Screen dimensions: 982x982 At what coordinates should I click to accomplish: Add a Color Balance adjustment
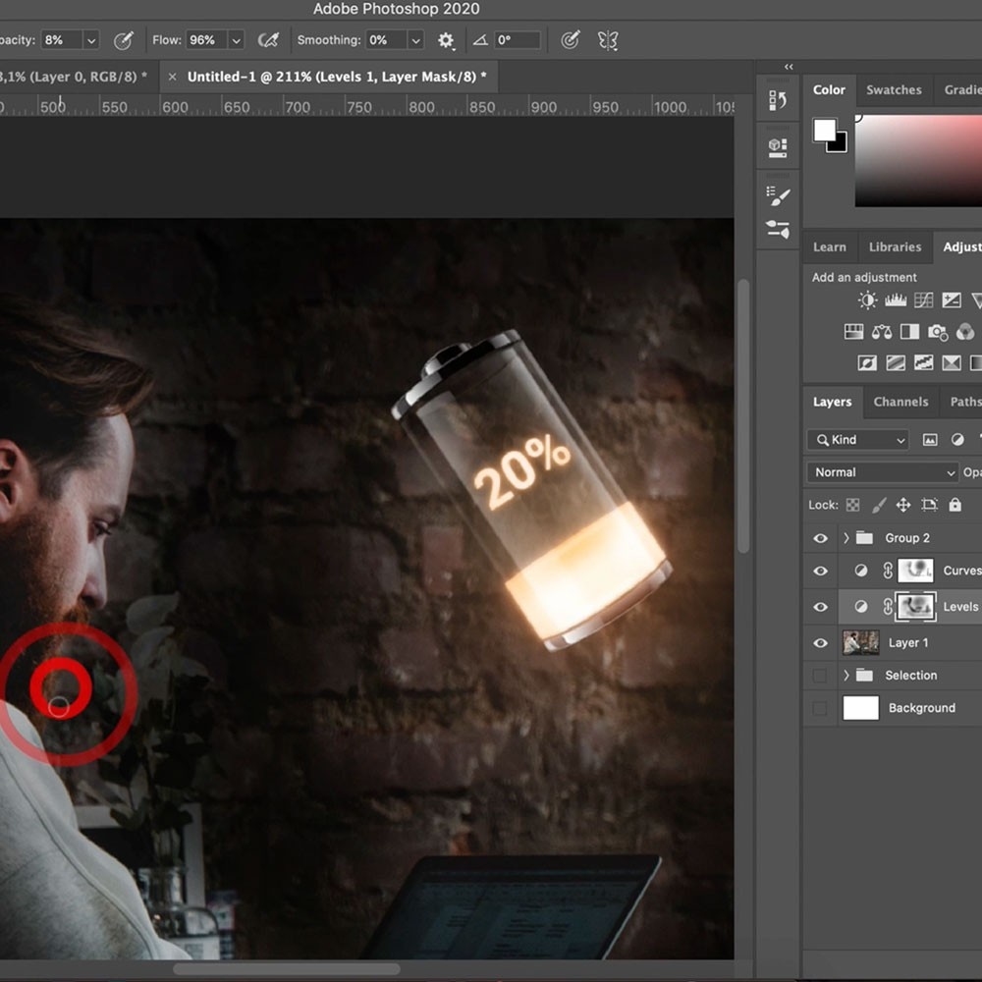[881, 332]
